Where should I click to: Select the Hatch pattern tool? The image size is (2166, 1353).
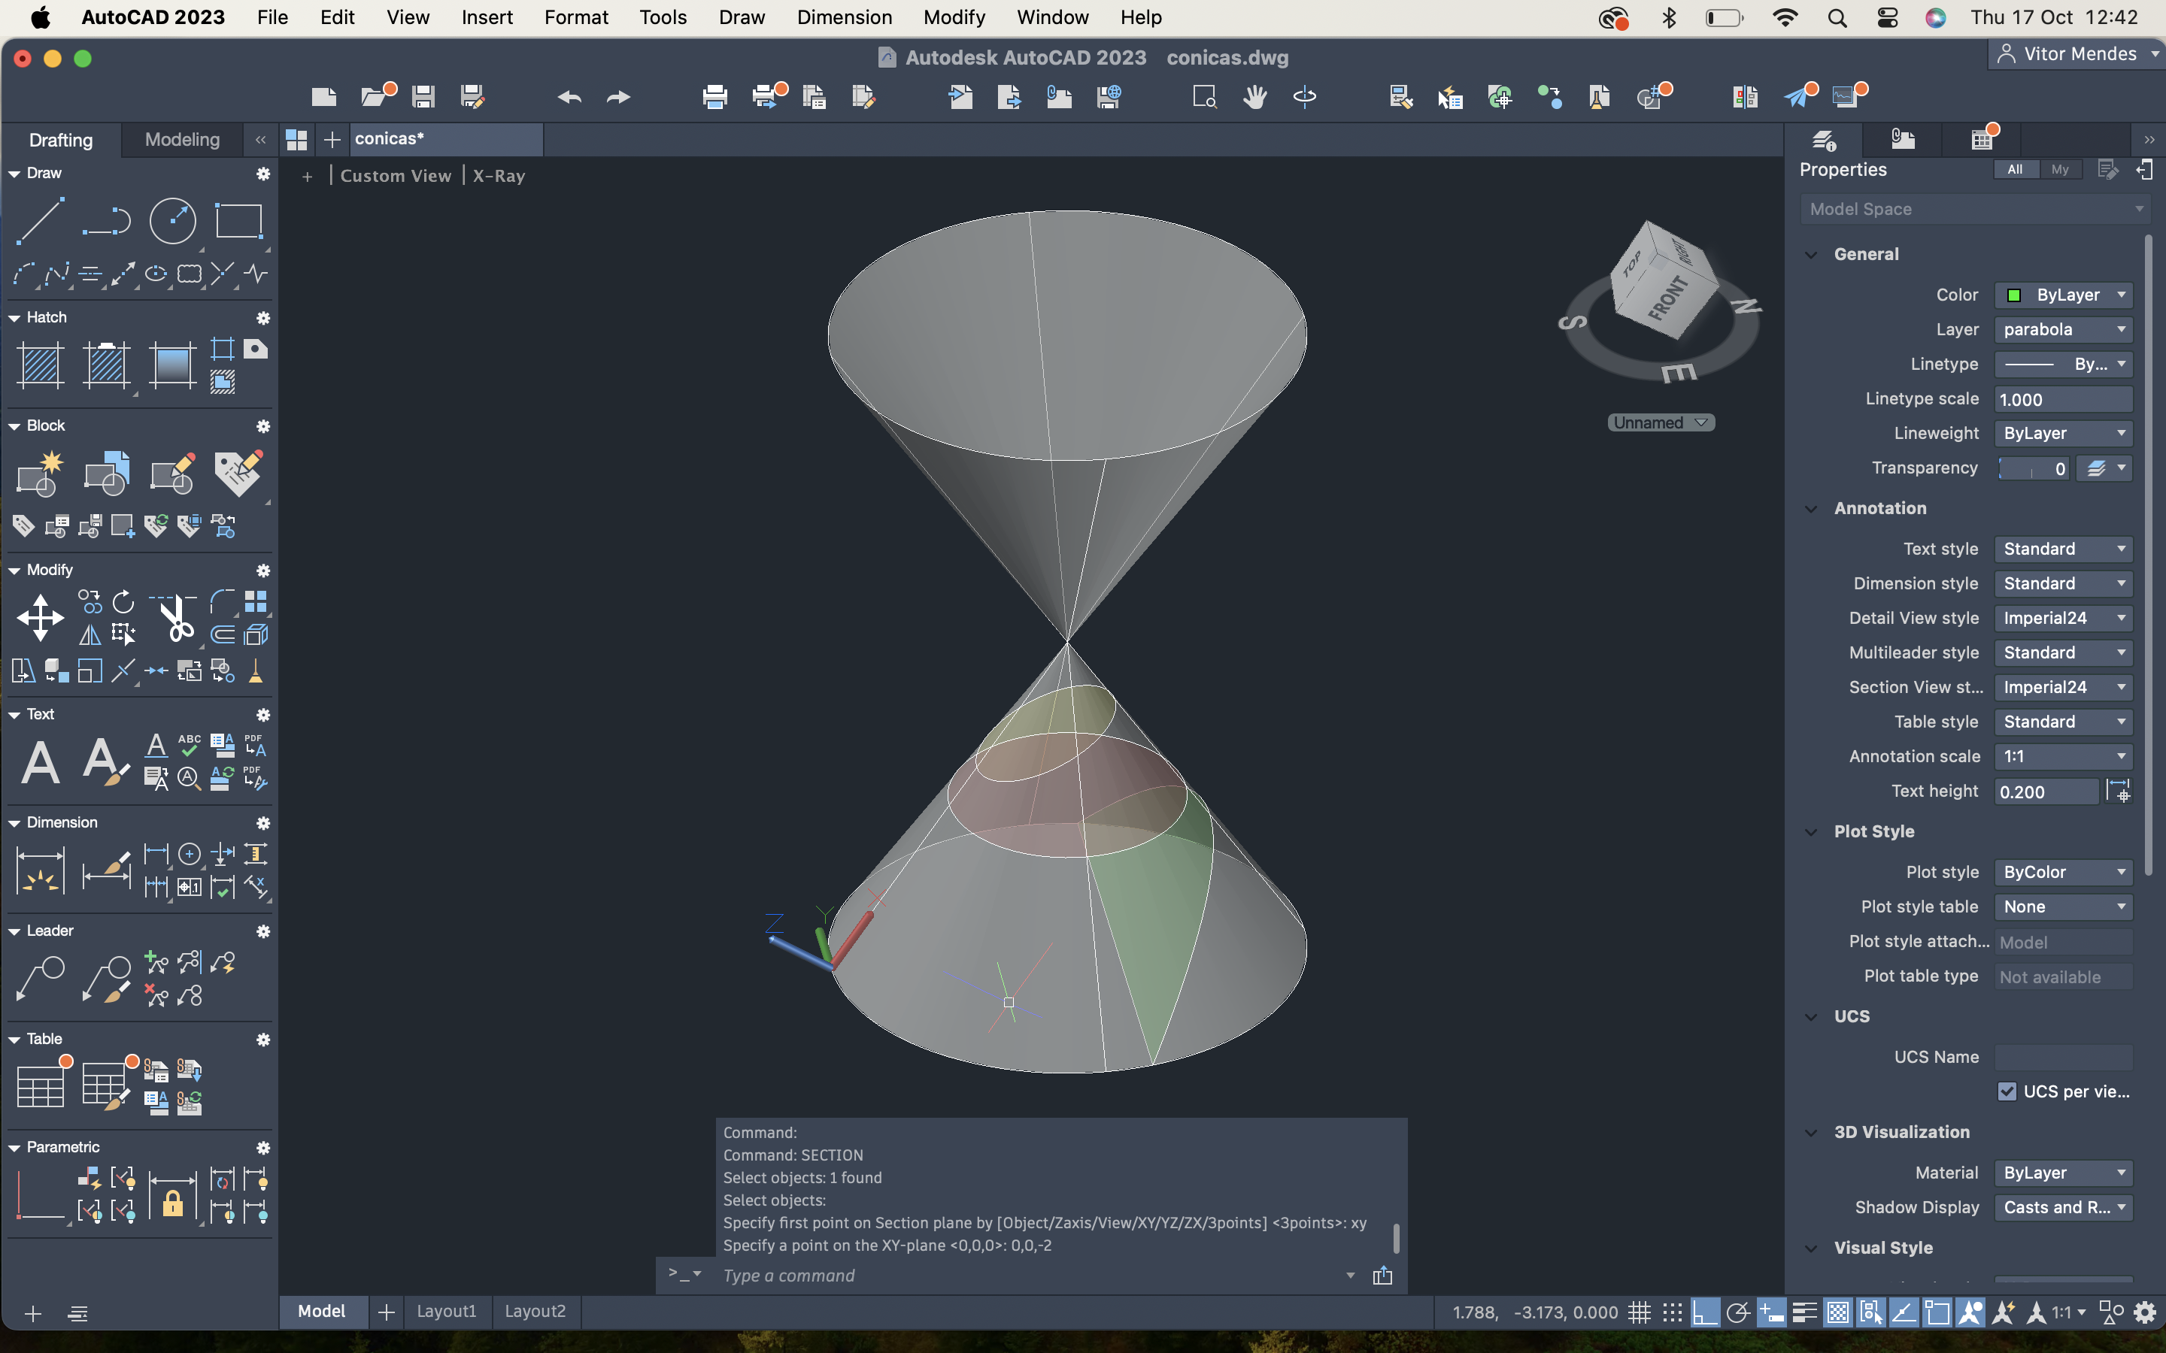[41, 366]
